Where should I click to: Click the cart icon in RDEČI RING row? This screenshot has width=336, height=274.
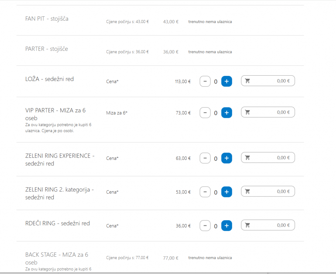tap(248, 225)
